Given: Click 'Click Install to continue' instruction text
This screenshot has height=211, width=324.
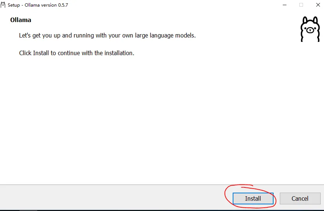Looking at the screenshot, I should [x=77, y=53].
